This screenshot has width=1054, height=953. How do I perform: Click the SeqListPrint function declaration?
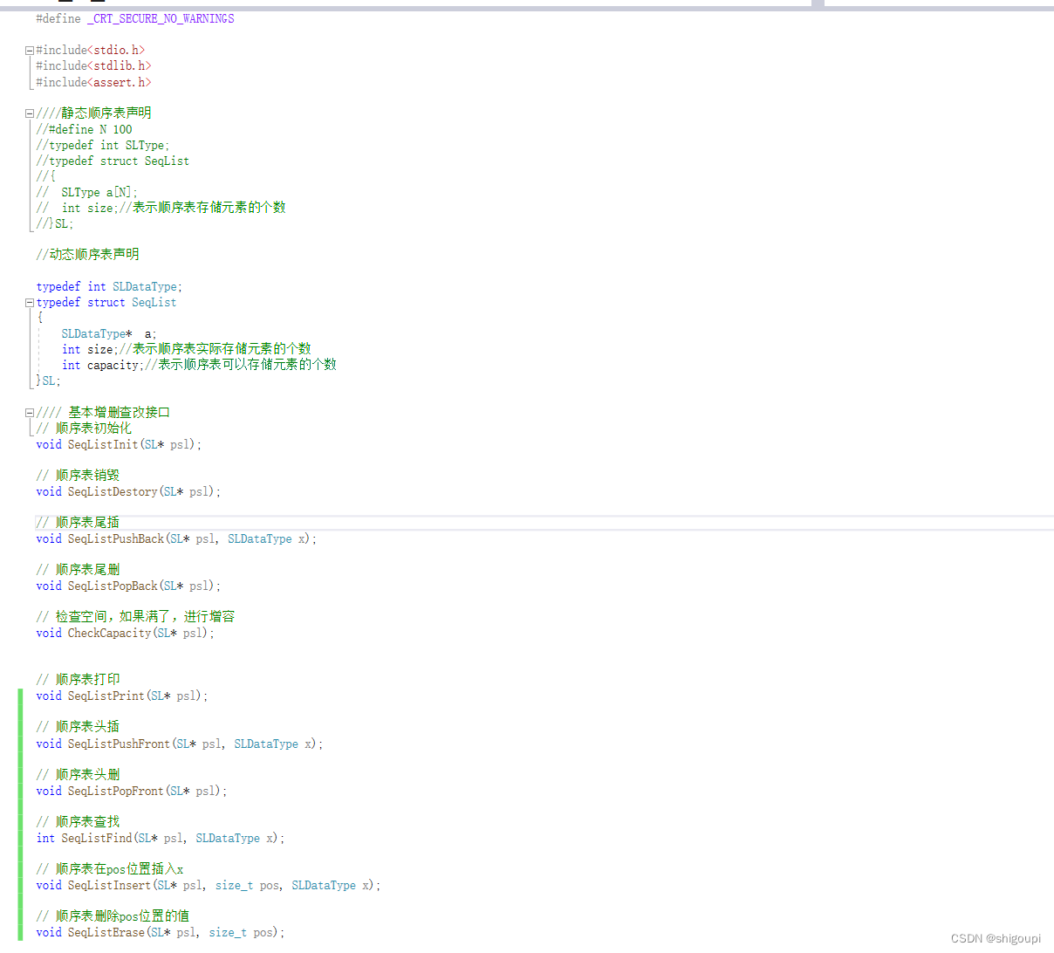[x=122, y=696]
